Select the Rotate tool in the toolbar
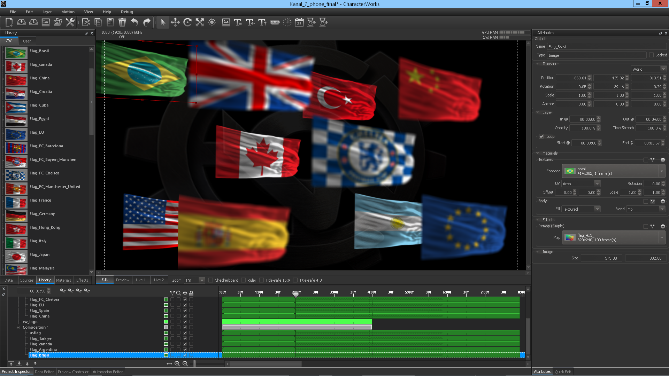Image resolution: width=669 pixels, height=376 pixels. (x=187, y=23)
